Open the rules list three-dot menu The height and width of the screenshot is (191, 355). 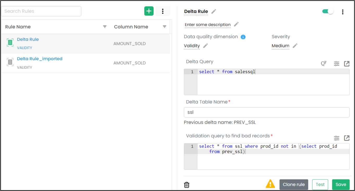pyautogui.click(x=163, y=11)
